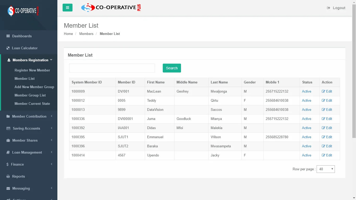
Task: Expand the Loan Management chevron
Action: pos(52,152)
